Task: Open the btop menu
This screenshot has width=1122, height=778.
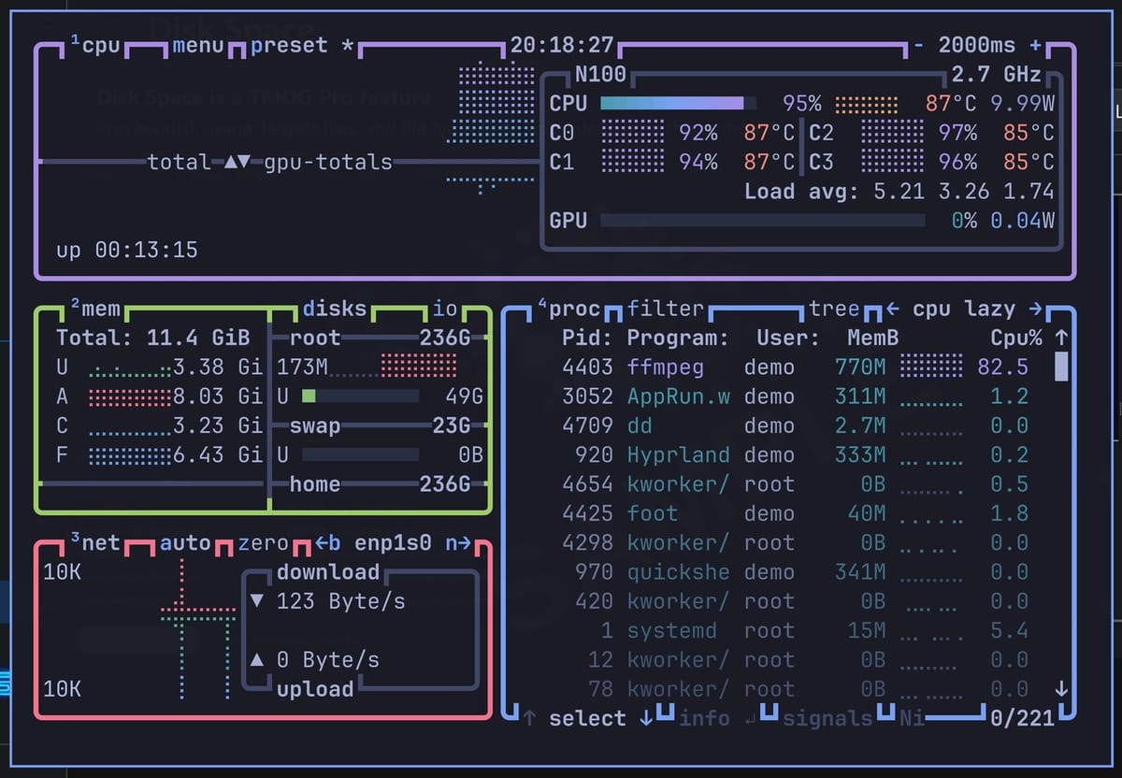Action: point(198,46)
